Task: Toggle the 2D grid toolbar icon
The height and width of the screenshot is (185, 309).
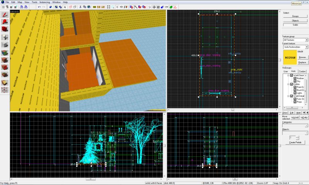Action: pos(3,7)
